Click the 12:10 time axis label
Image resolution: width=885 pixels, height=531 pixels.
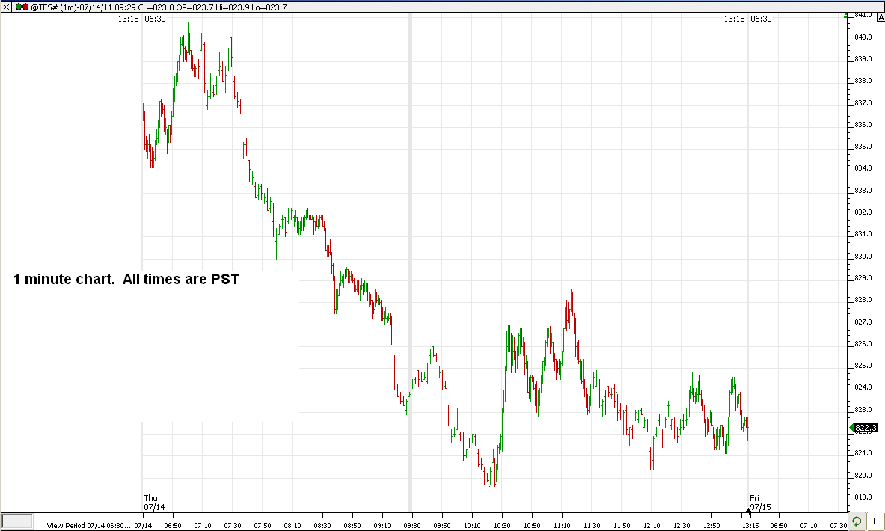tap(652, 525)
